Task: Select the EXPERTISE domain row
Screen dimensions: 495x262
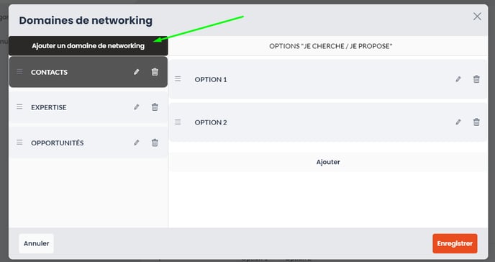Action: tap(88, 107)
